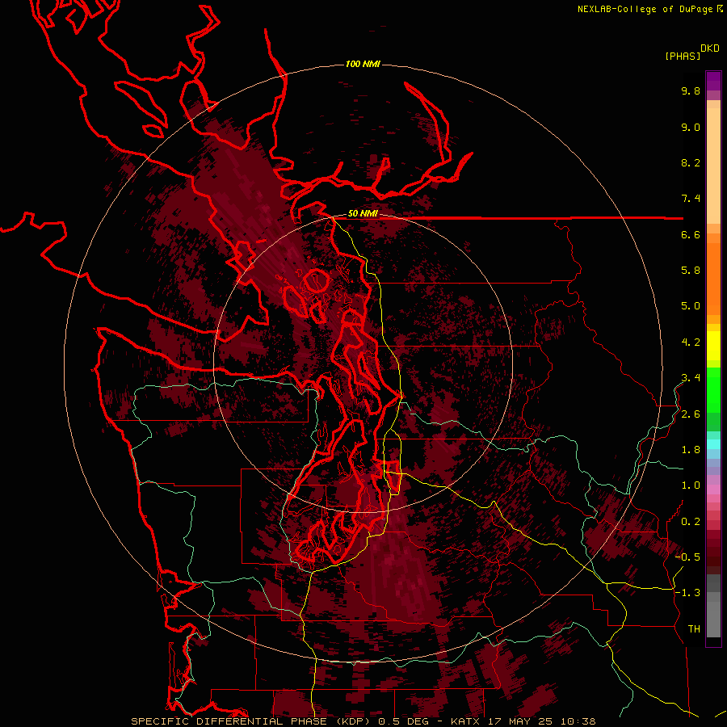Click the DKD units label above the scale
Image resolution: width=727 pixels, height=727 pixels.
(x=710, y=48)
